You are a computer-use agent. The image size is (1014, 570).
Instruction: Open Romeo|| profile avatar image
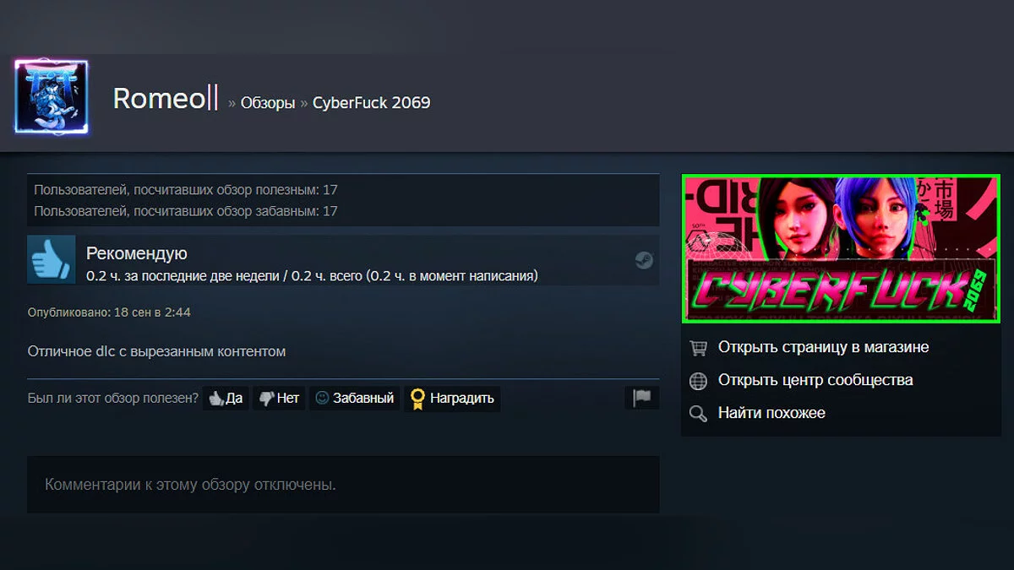(x=52, y=97)
